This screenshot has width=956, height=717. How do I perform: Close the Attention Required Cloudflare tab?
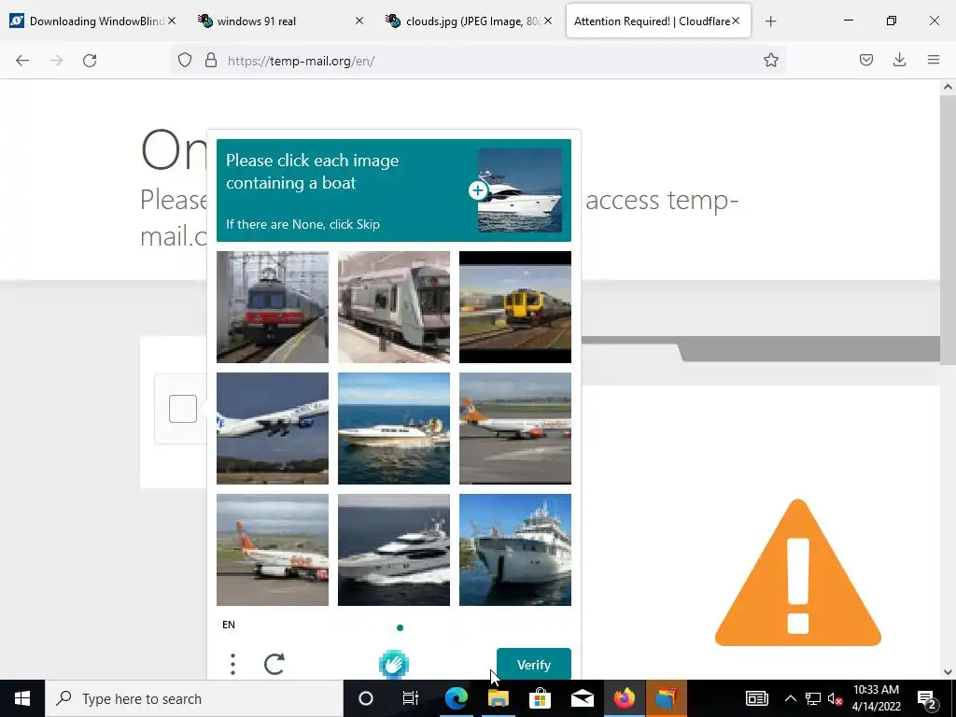click(736, 21)
